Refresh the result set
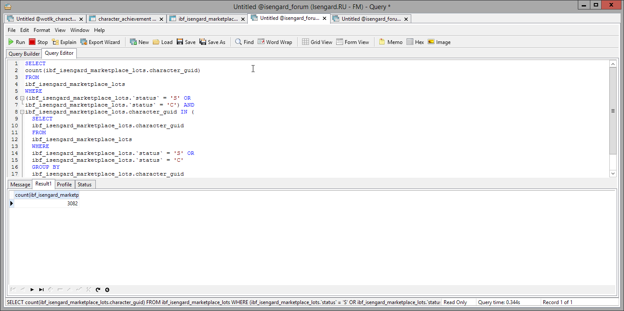The width and height of the screenshot is (624, 311). pos(98,289)
